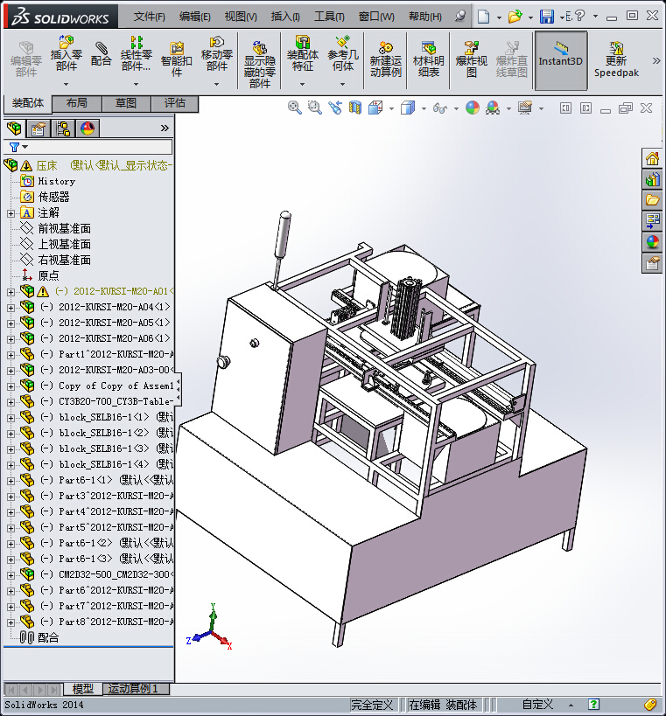Click the Display Style cube icon
The image size is (666, 716).
coord(408,108)
